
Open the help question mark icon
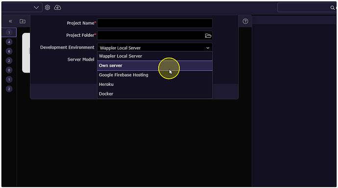(245, 21)
